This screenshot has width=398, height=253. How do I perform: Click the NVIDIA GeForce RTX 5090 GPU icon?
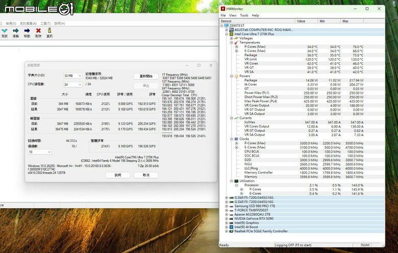click(x=231, y=219)
